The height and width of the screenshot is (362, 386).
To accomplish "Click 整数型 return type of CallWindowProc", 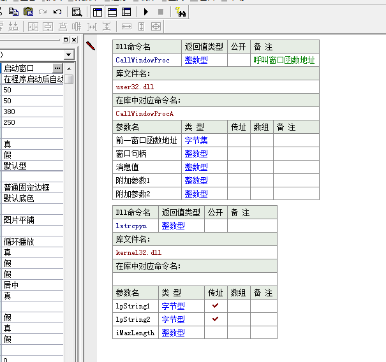I will coord(197,60).
